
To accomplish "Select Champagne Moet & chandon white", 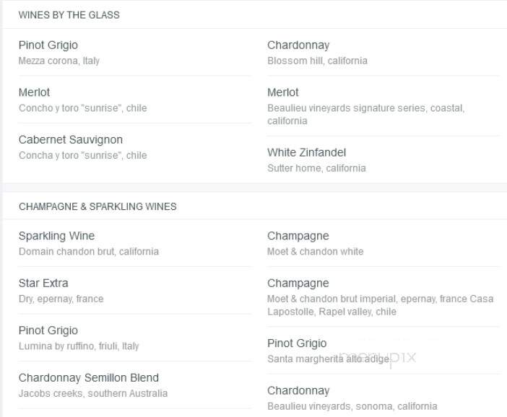I will click(x=383, y=243).
